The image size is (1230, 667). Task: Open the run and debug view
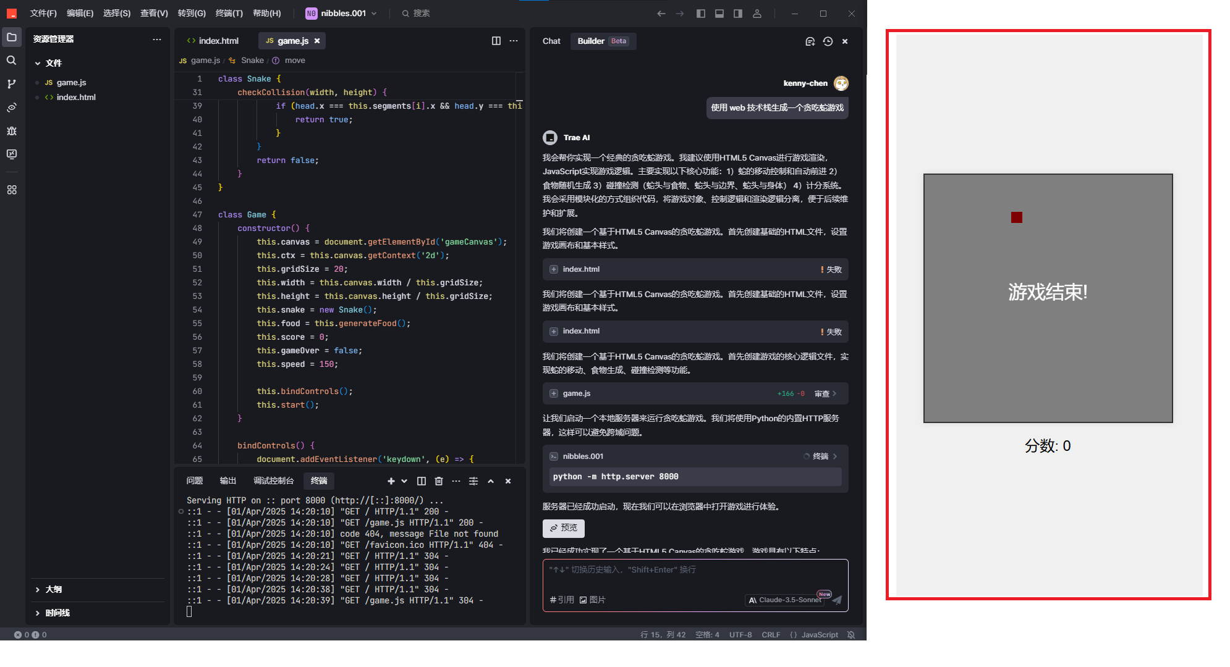click(11, 131)
